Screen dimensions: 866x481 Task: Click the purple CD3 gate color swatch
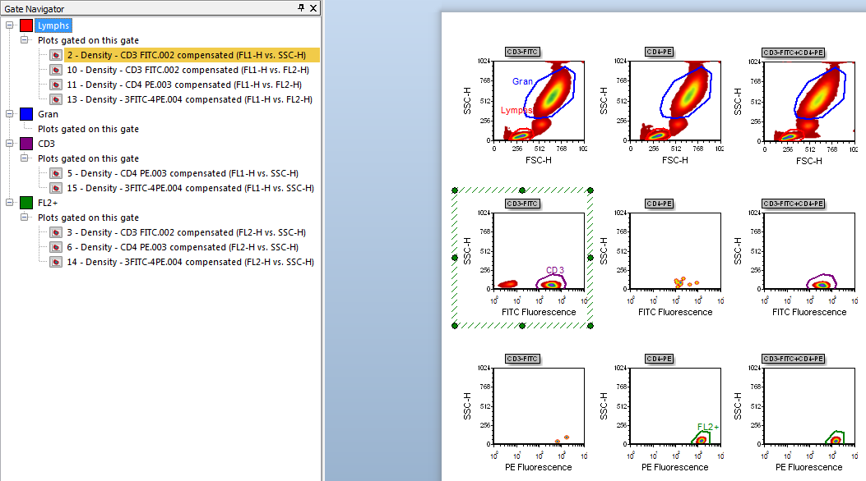coord(26,144)
